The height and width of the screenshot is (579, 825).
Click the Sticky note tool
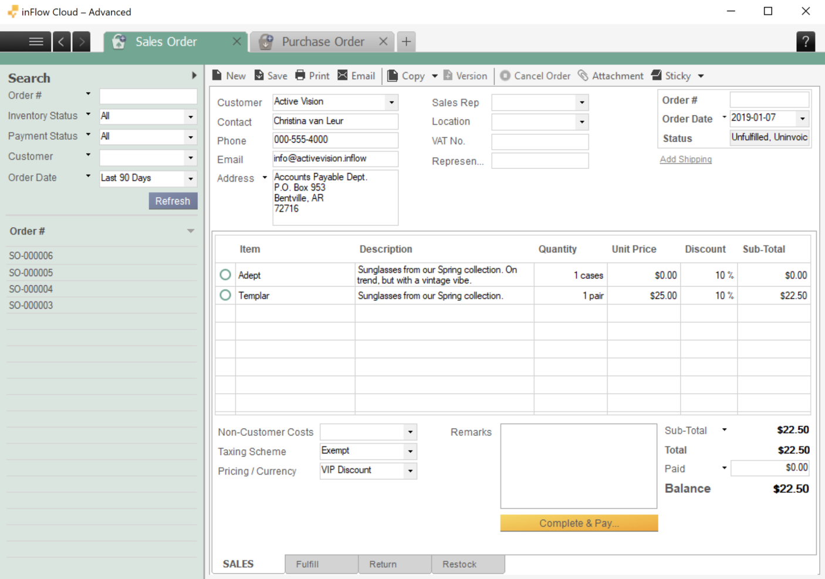click(x=671, y=76)
